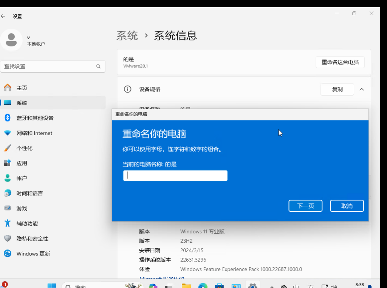Open the Gaming (游戏) controller icon
This screenshot has height=288, width=387.
[8, 208]
